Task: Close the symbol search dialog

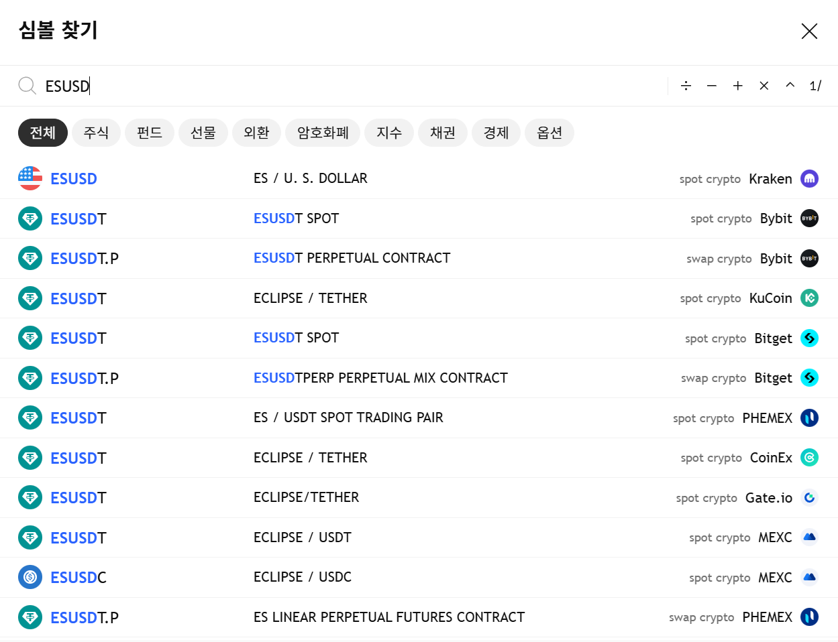Action: 809,31
